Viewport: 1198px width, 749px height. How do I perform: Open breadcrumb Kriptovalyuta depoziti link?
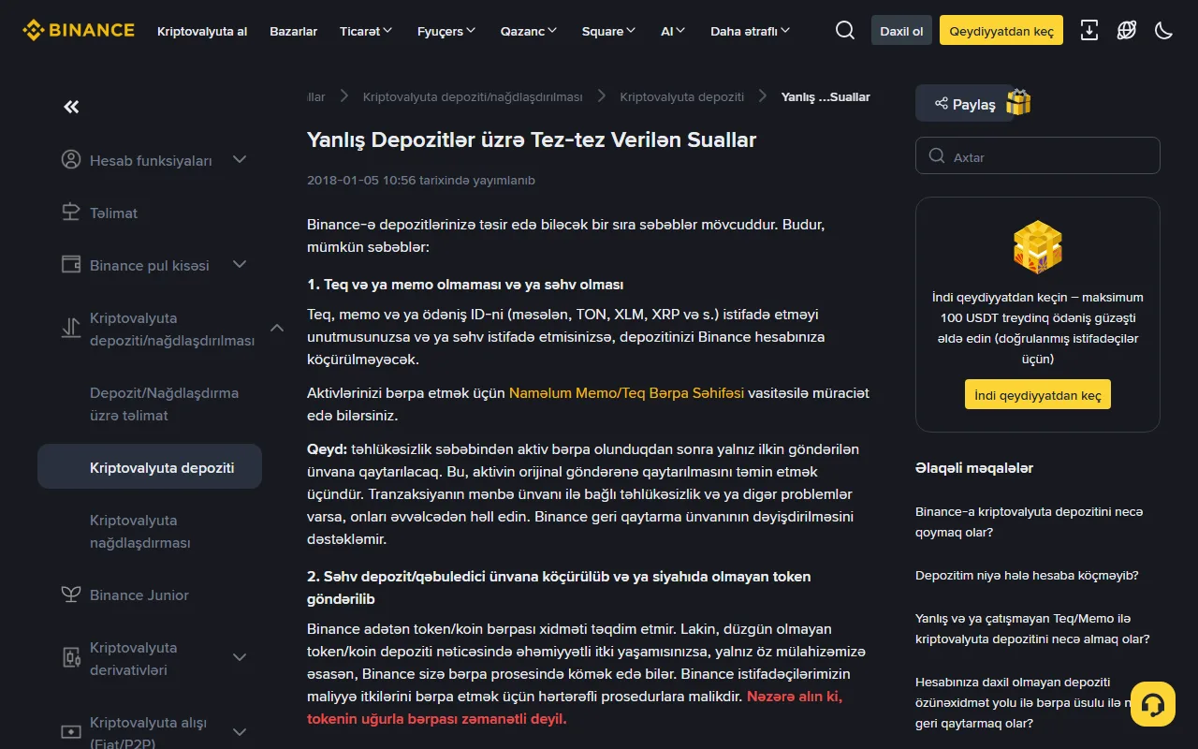point(682,96)
